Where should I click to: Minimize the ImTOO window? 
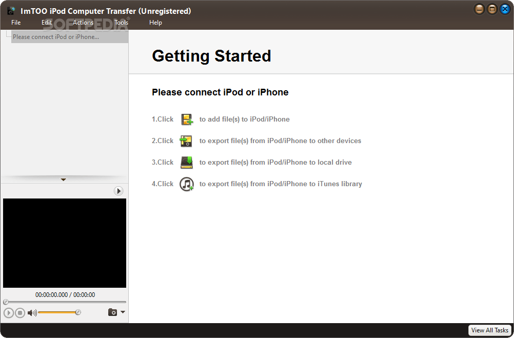tap(479, 9)
